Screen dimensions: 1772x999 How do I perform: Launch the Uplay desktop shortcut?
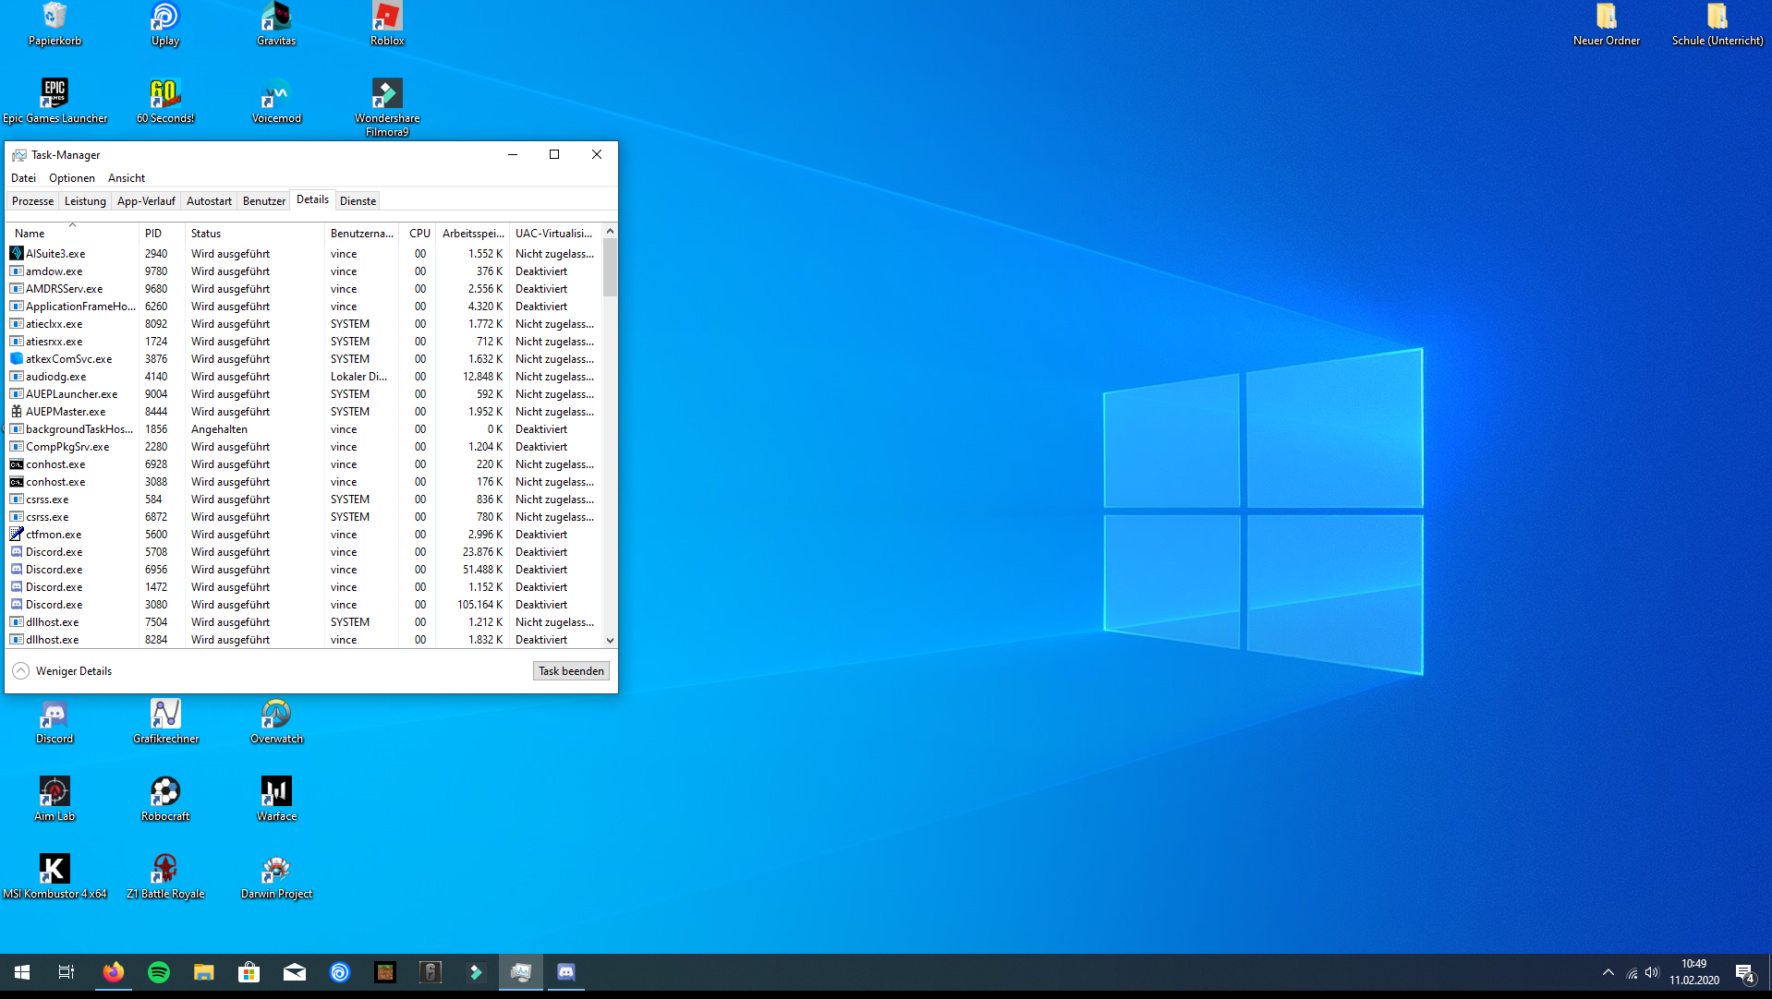(x=165, y=24)
